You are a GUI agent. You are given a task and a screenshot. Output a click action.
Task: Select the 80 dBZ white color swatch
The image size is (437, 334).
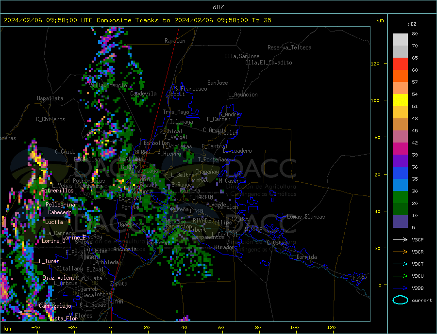pyautogui.click(x=400, y=40)
